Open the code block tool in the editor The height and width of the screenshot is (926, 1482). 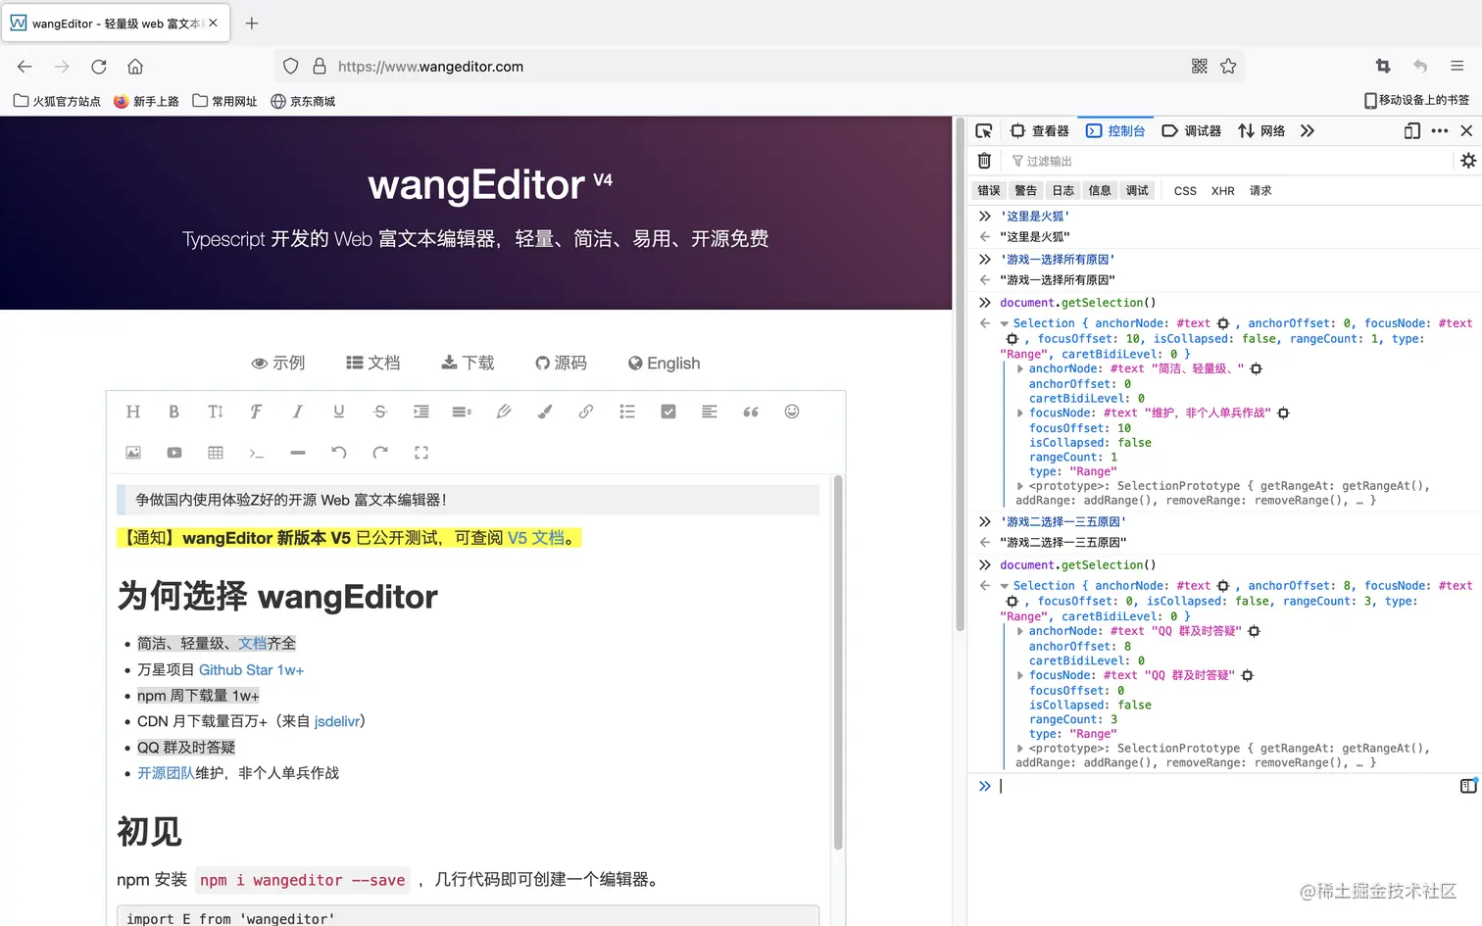point(256,452)
